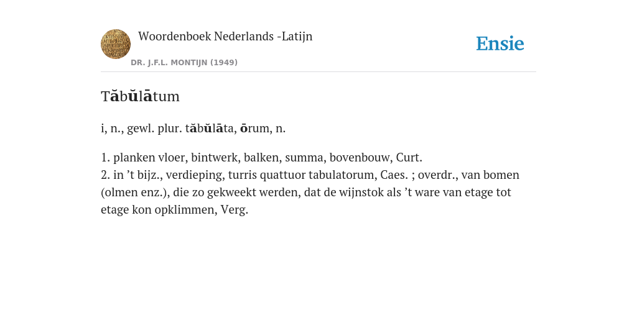
Task: Click the round inscription dictionary avatar
Action: pyautogui.click(x=116, y=44)
